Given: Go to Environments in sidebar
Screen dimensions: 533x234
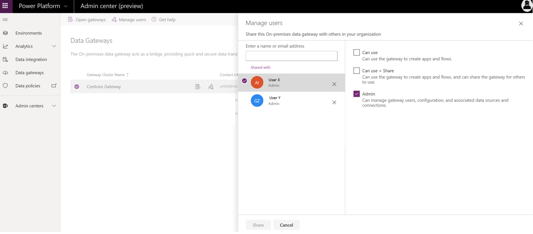Looking at the screenshot, I should coord(28,33).
